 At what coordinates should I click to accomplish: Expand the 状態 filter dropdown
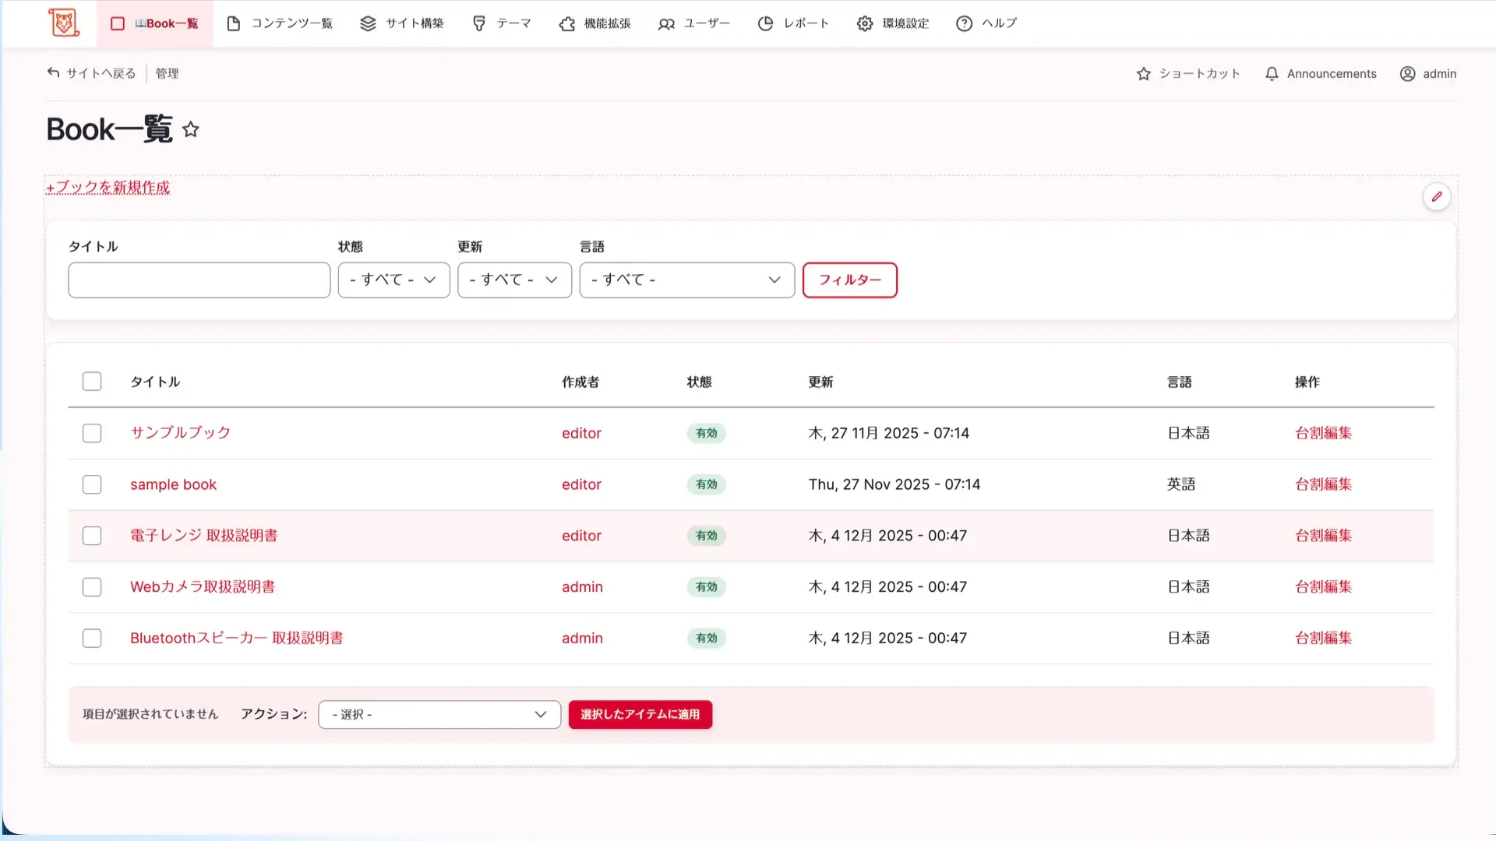(x=393, y=280)
